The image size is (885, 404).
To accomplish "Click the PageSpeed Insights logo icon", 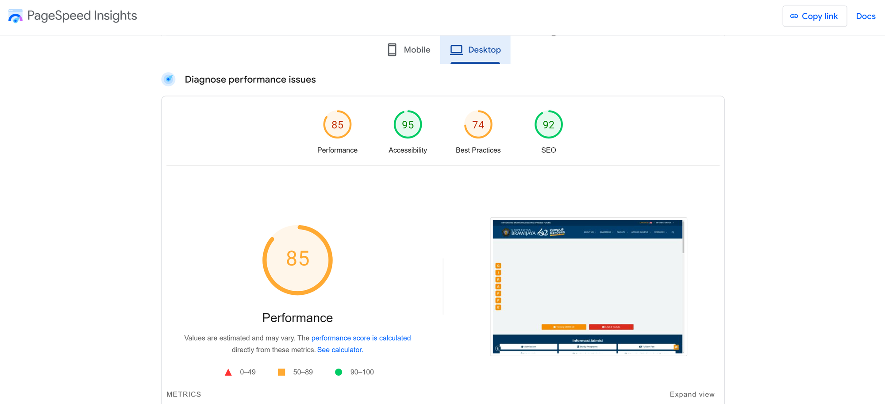I will [x=15, y=16].
